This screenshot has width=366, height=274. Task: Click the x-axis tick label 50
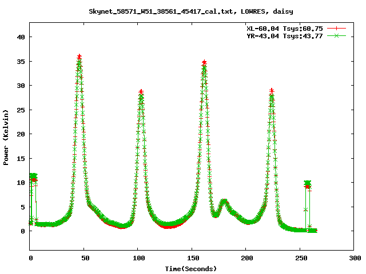click(85, 258)
